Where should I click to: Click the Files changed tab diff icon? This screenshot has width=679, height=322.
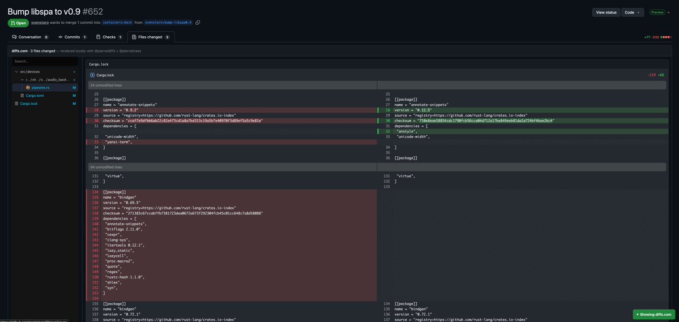[134, 37]
